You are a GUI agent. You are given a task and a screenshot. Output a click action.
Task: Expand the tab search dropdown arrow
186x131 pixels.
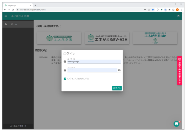(x=164, y=4)
